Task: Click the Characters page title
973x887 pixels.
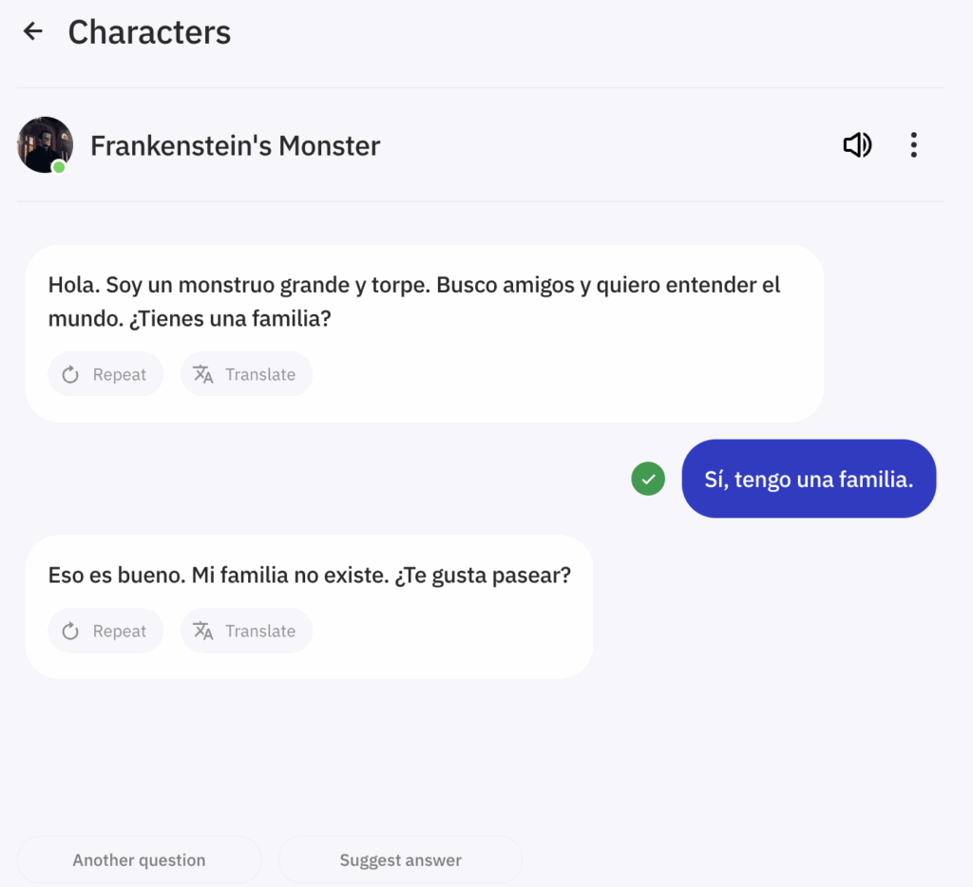Action: click(x=149, y=32)
